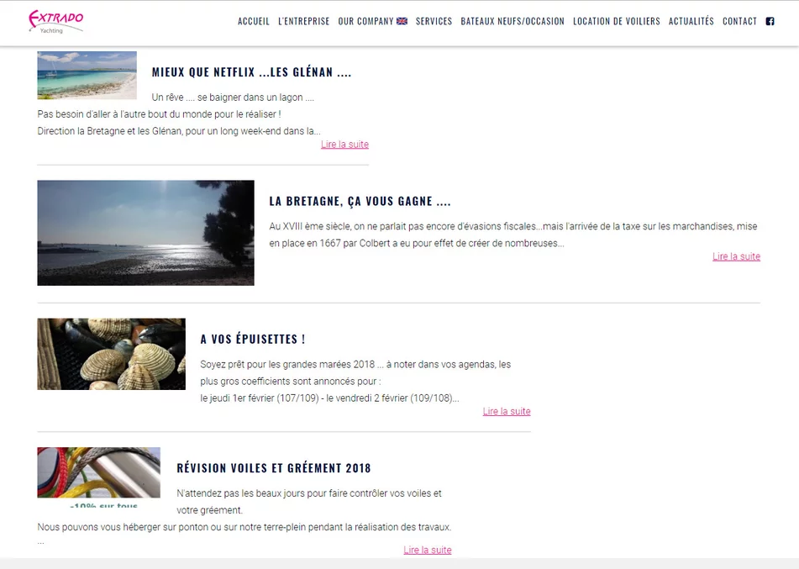Follow 'Lire la suite' for La Bretagne article
Screen dimensions: 799x569
coord(736,257)
